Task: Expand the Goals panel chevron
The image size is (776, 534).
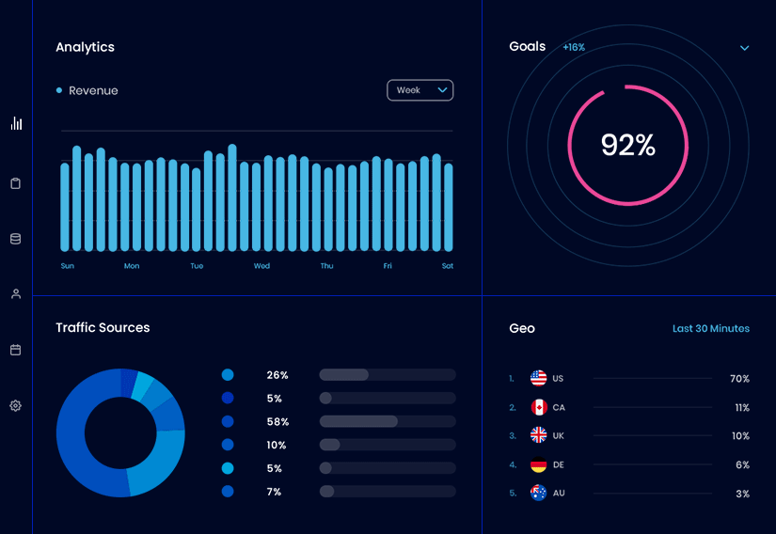Action: pyautogui.click(x=744, y=48)
